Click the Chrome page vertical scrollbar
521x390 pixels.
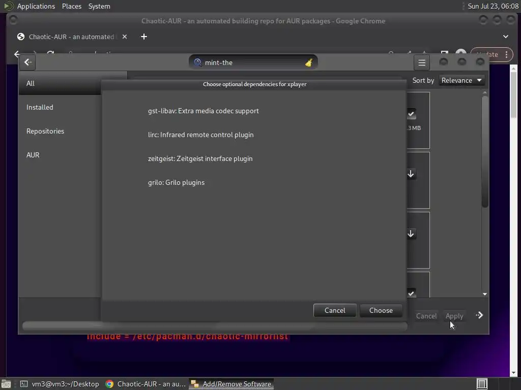click(514, 94)
